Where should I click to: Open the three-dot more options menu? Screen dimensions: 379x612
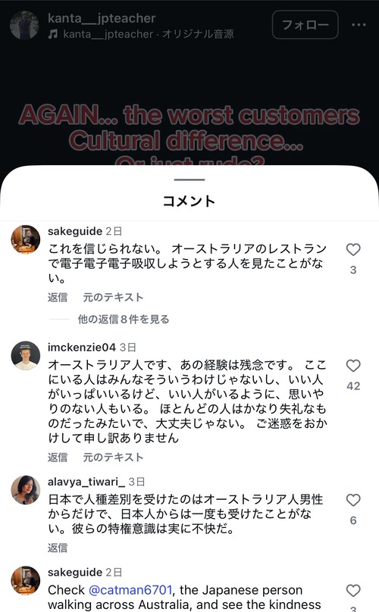[x=359, y=24]
